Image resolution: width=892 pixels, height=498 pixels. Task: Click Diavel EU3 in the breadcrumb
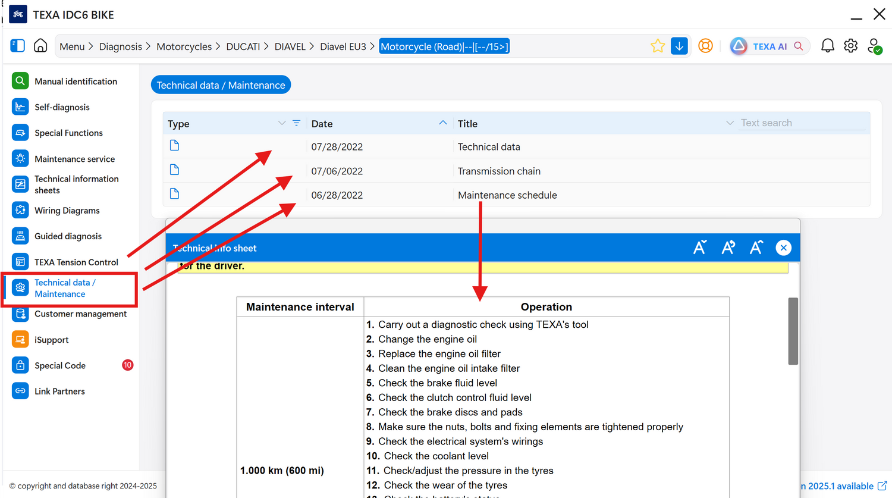[343, 46]
